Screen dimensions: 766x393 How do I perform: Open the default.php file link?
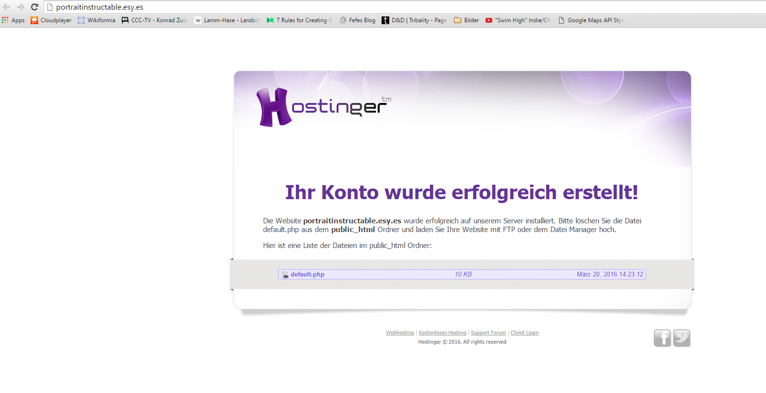pyautogui.click(x=308, y=274)
